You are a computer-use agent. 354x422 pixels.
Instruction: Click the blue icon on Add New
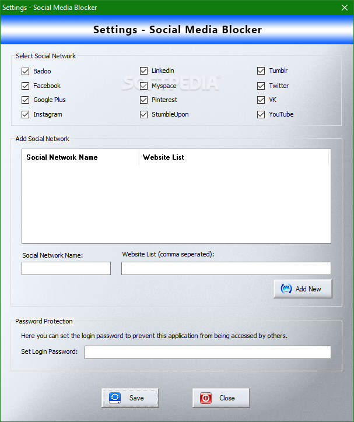point(286,289)
